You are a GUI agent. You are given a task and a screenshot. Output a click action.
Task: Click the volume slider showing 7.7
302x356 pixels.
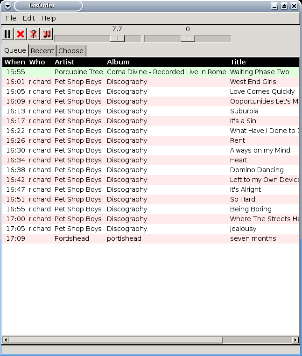(117, 39)
